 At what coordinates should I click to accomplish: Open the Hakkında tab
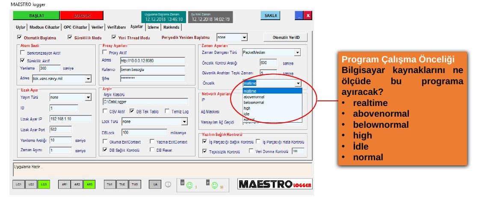tap(172, 27)
